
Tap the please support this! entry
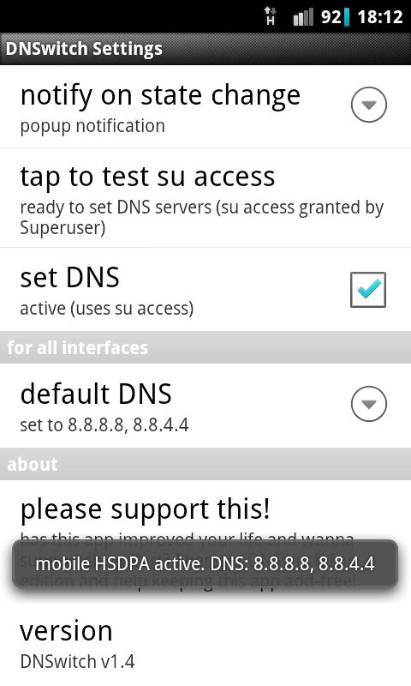point(205,541)
